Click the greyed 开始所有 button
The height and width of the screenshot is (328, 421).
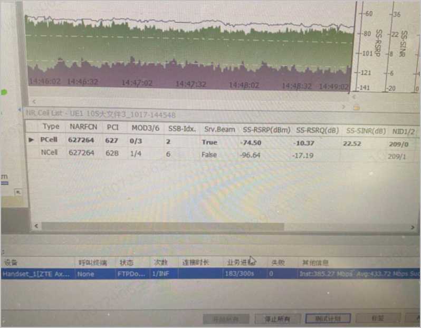pyautogui.click(x=225, y=319)
